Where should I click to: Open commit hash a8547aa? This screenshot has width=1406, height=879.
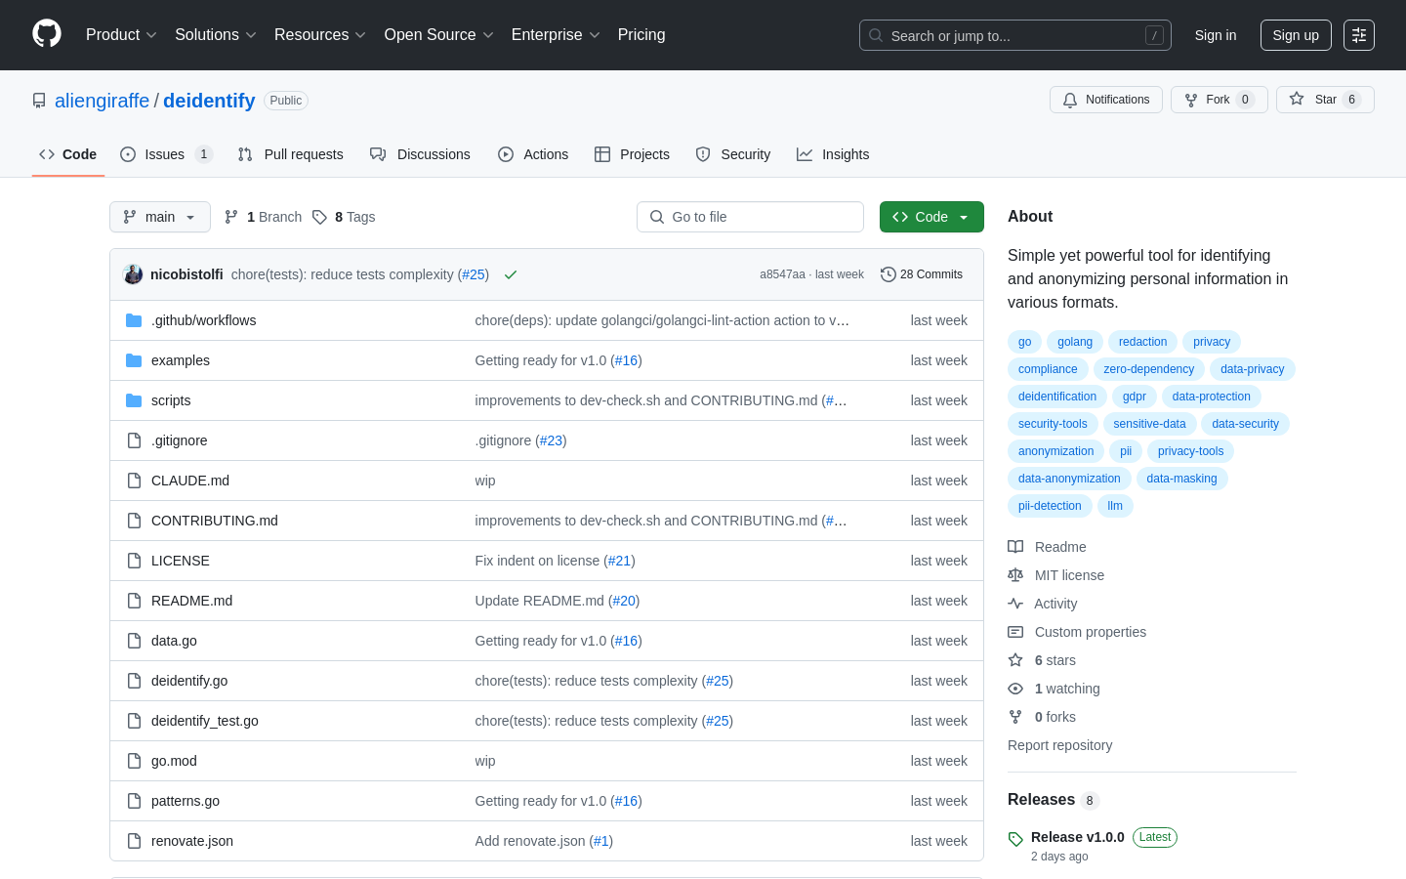point(782,274)
